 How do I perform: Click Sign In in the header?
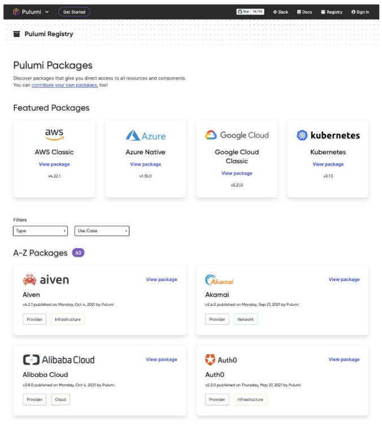point(360,12)
